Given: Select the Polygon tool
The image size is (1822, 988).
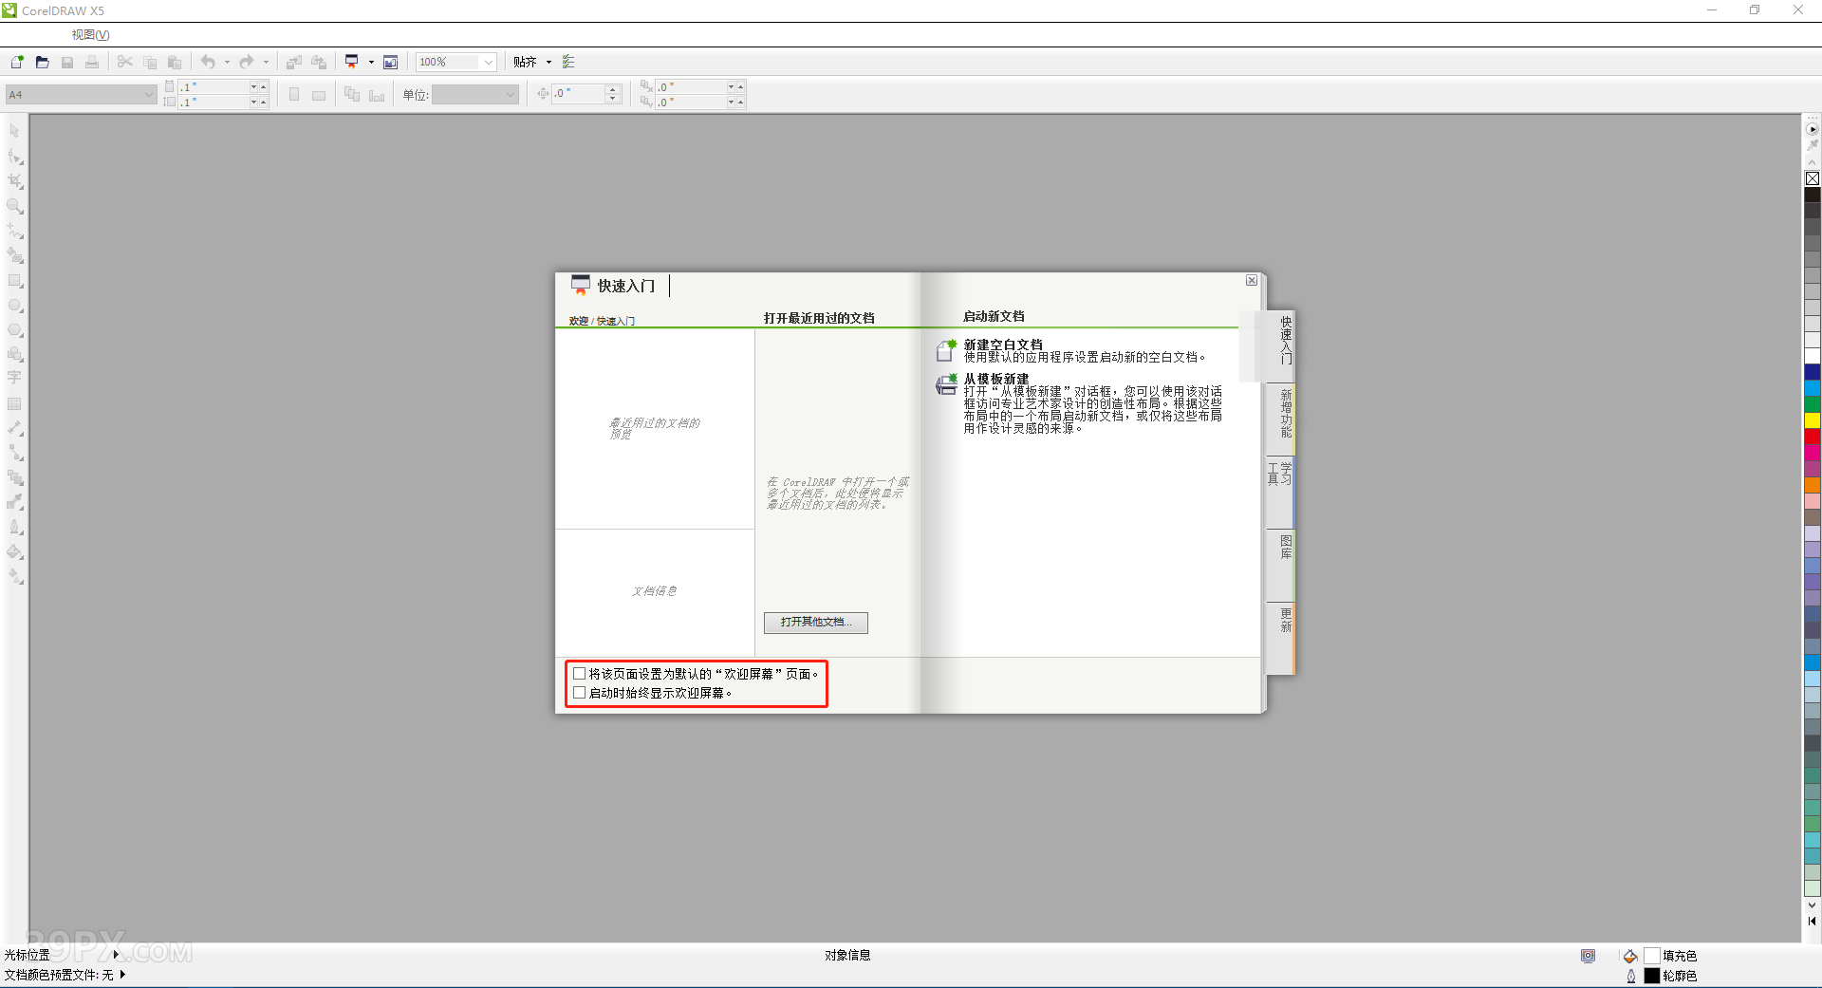Looking at the screenshot, I should tap(15, 330).
